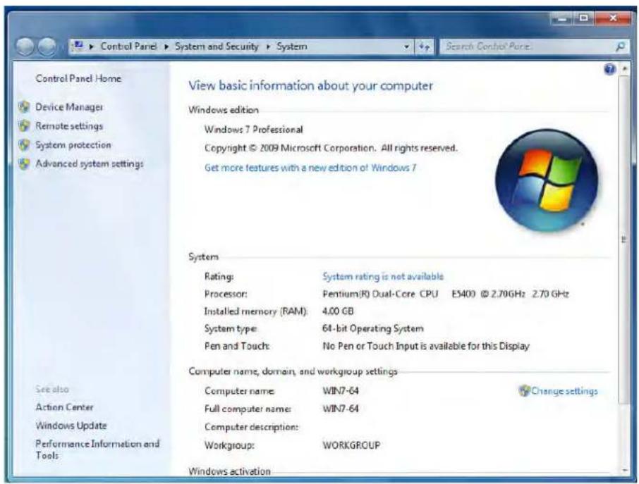
Task: Go to System and Security breadcrumb
Action: (217, 46)
